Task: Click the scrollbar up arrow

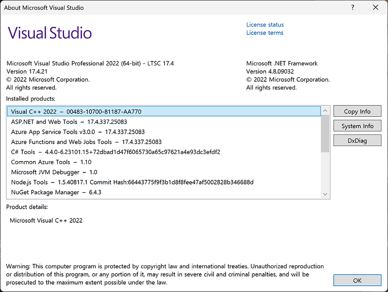Action: [325, 110]
